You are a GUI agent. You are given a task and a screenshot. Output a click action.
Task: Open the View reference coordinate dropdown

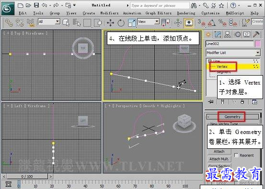click(x=148, y=22)
